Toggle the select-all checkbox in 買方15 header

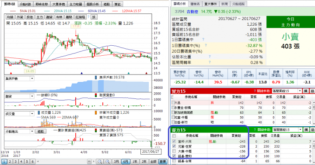click(x=172, y=97)
